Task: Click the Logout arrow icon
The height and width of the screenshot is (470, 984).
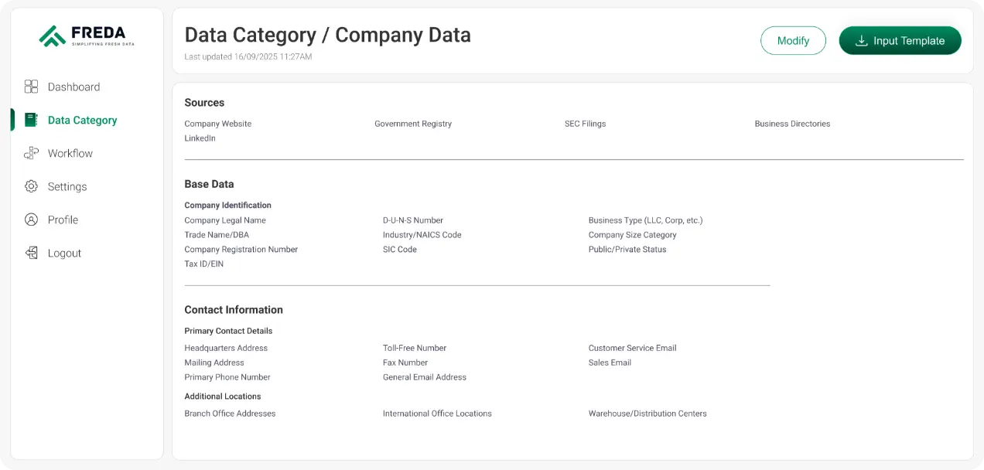Action: tap(31, 253)
